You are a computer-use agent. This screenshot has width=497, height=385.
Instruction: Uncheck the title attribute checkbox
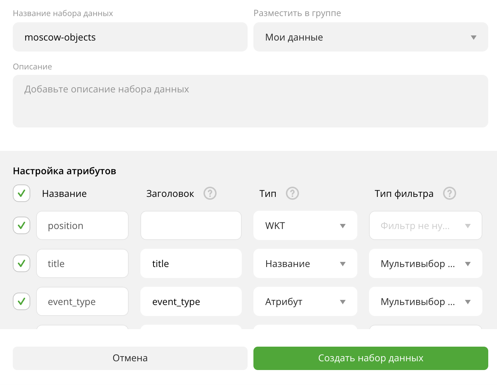point(22,263)
